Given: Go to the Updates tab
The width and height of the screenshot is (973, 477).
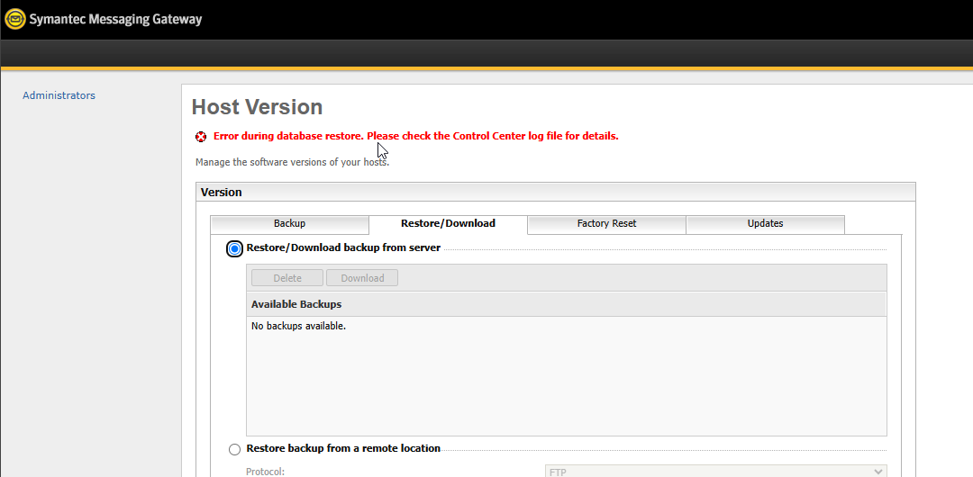Looking at the screenshot, I should point(765,224).
